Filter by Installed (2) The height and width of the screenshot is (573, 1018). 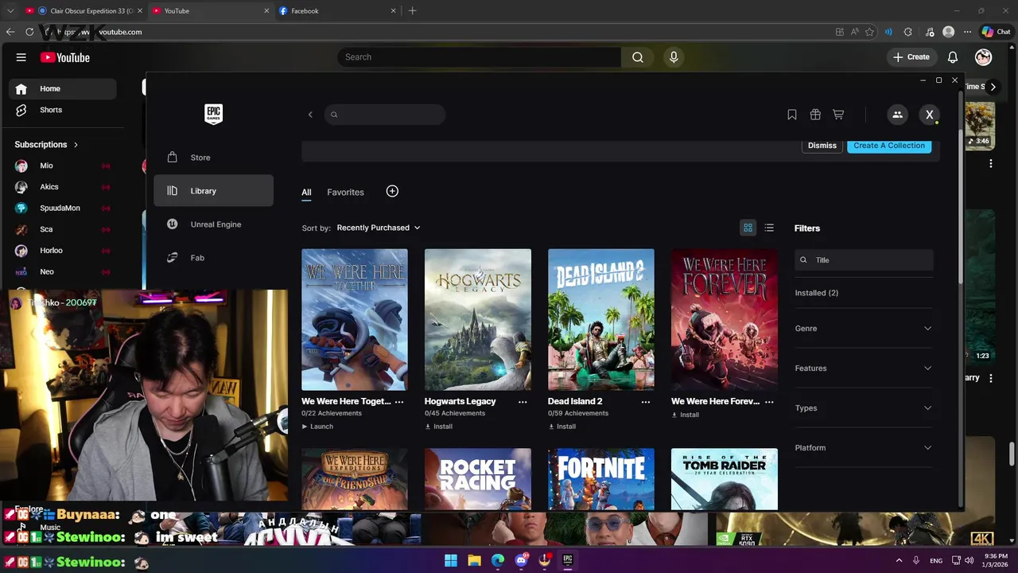point(816,293)
